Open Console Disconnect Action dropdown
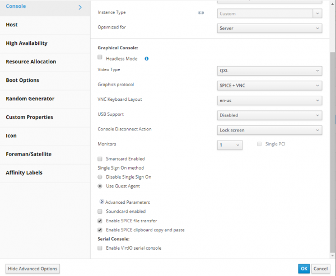 click(269, 130)
